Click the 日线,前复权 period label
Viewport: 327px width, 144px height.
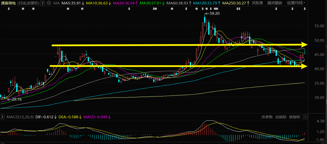[29, 3]
